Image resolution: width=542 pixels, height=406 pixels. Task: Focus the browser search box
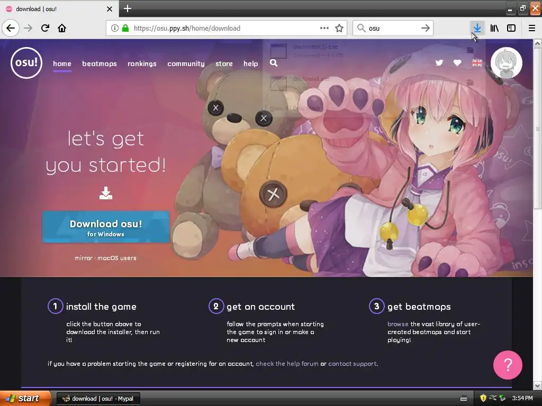[x=393, y=28]
